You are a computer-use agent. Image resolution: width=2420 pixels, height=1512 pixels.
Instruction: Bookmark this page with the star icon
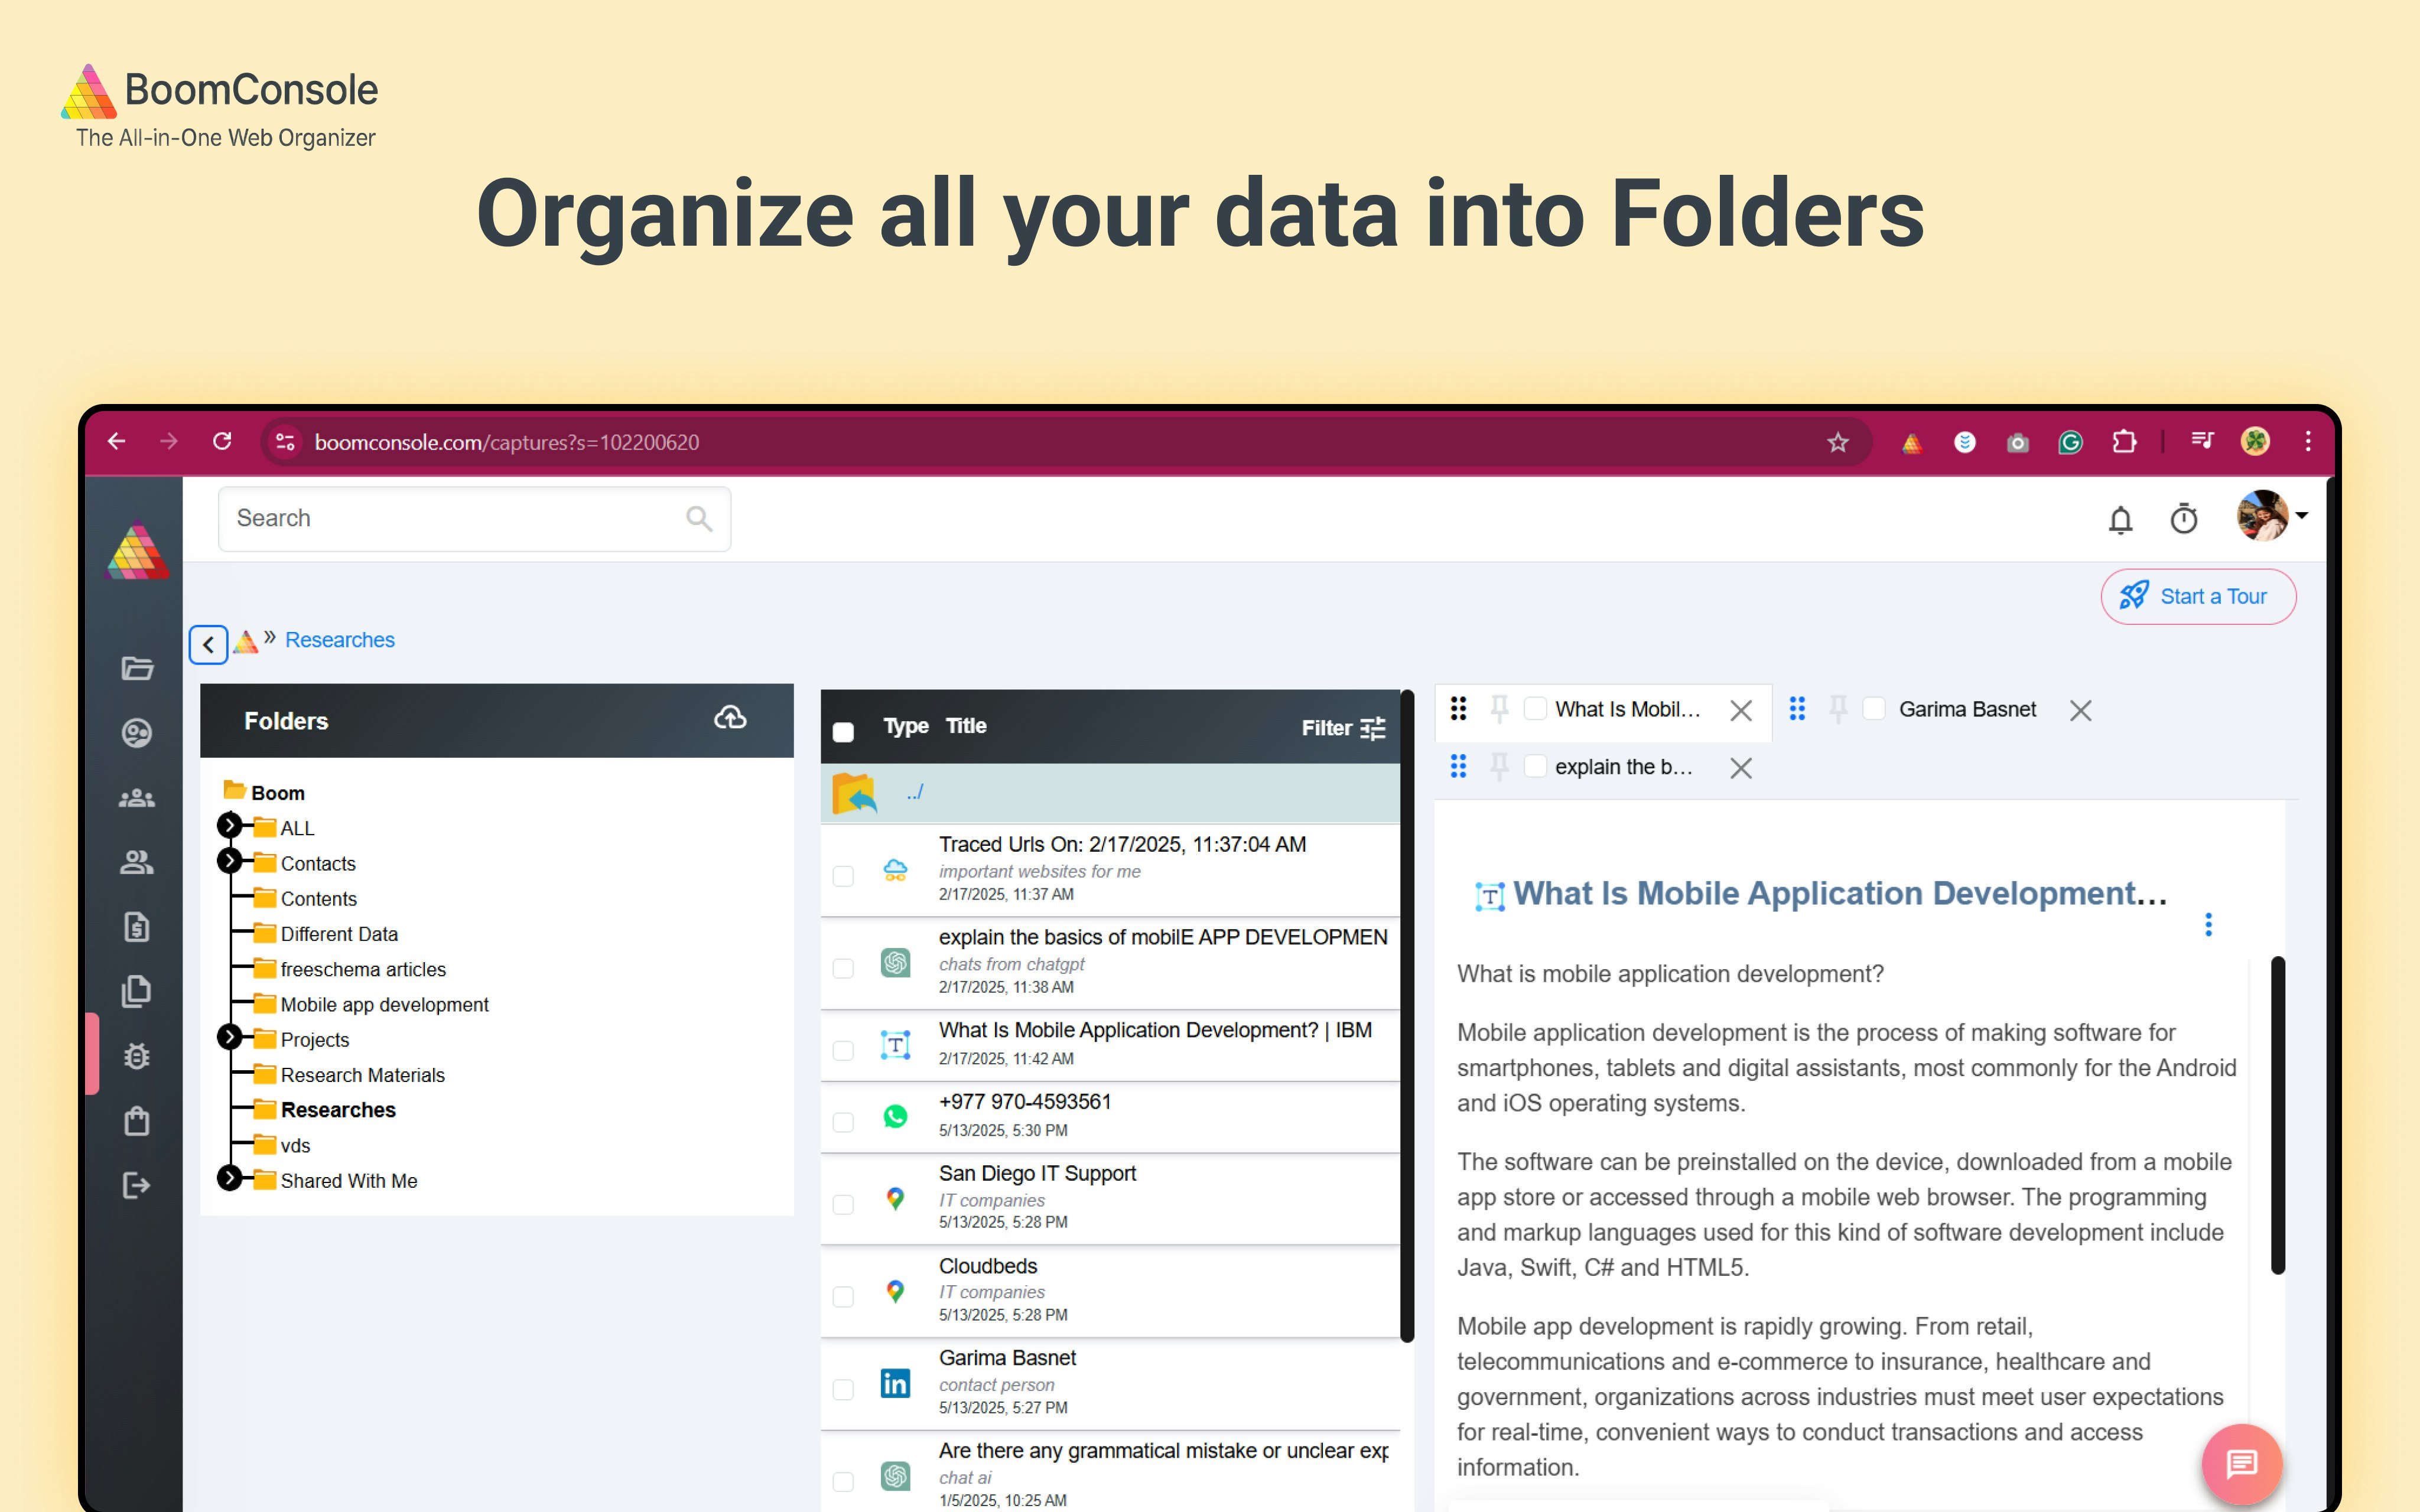[1837, 442]
